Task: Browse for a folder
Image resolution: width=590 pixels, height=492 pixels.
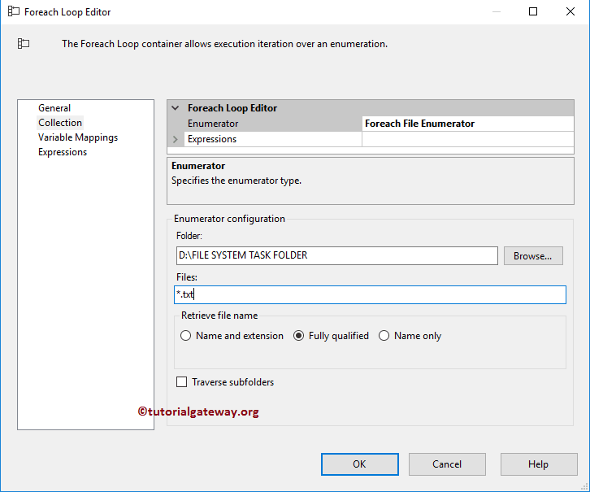Action: point(533,256)
